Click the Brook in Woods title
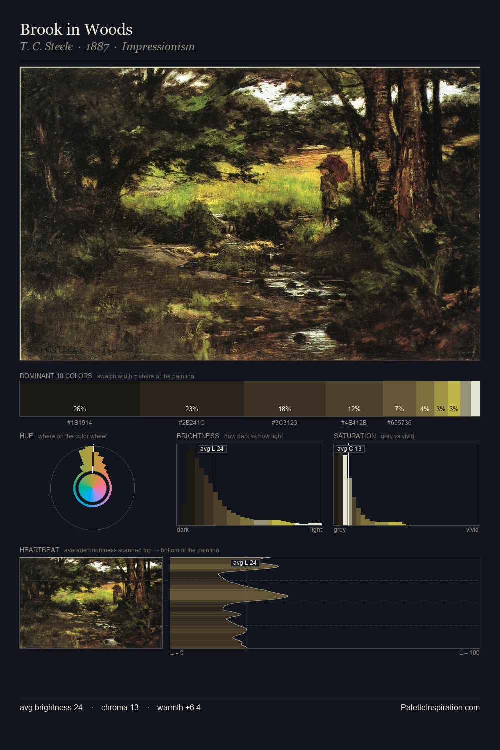Viewport: 500px width, 750px height. pos(76,29)
